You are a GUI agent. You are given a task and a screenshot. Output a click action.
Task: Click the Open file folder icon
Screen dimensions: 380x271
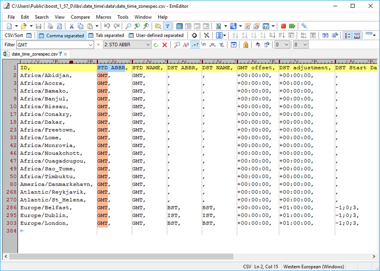coord(24,26)
